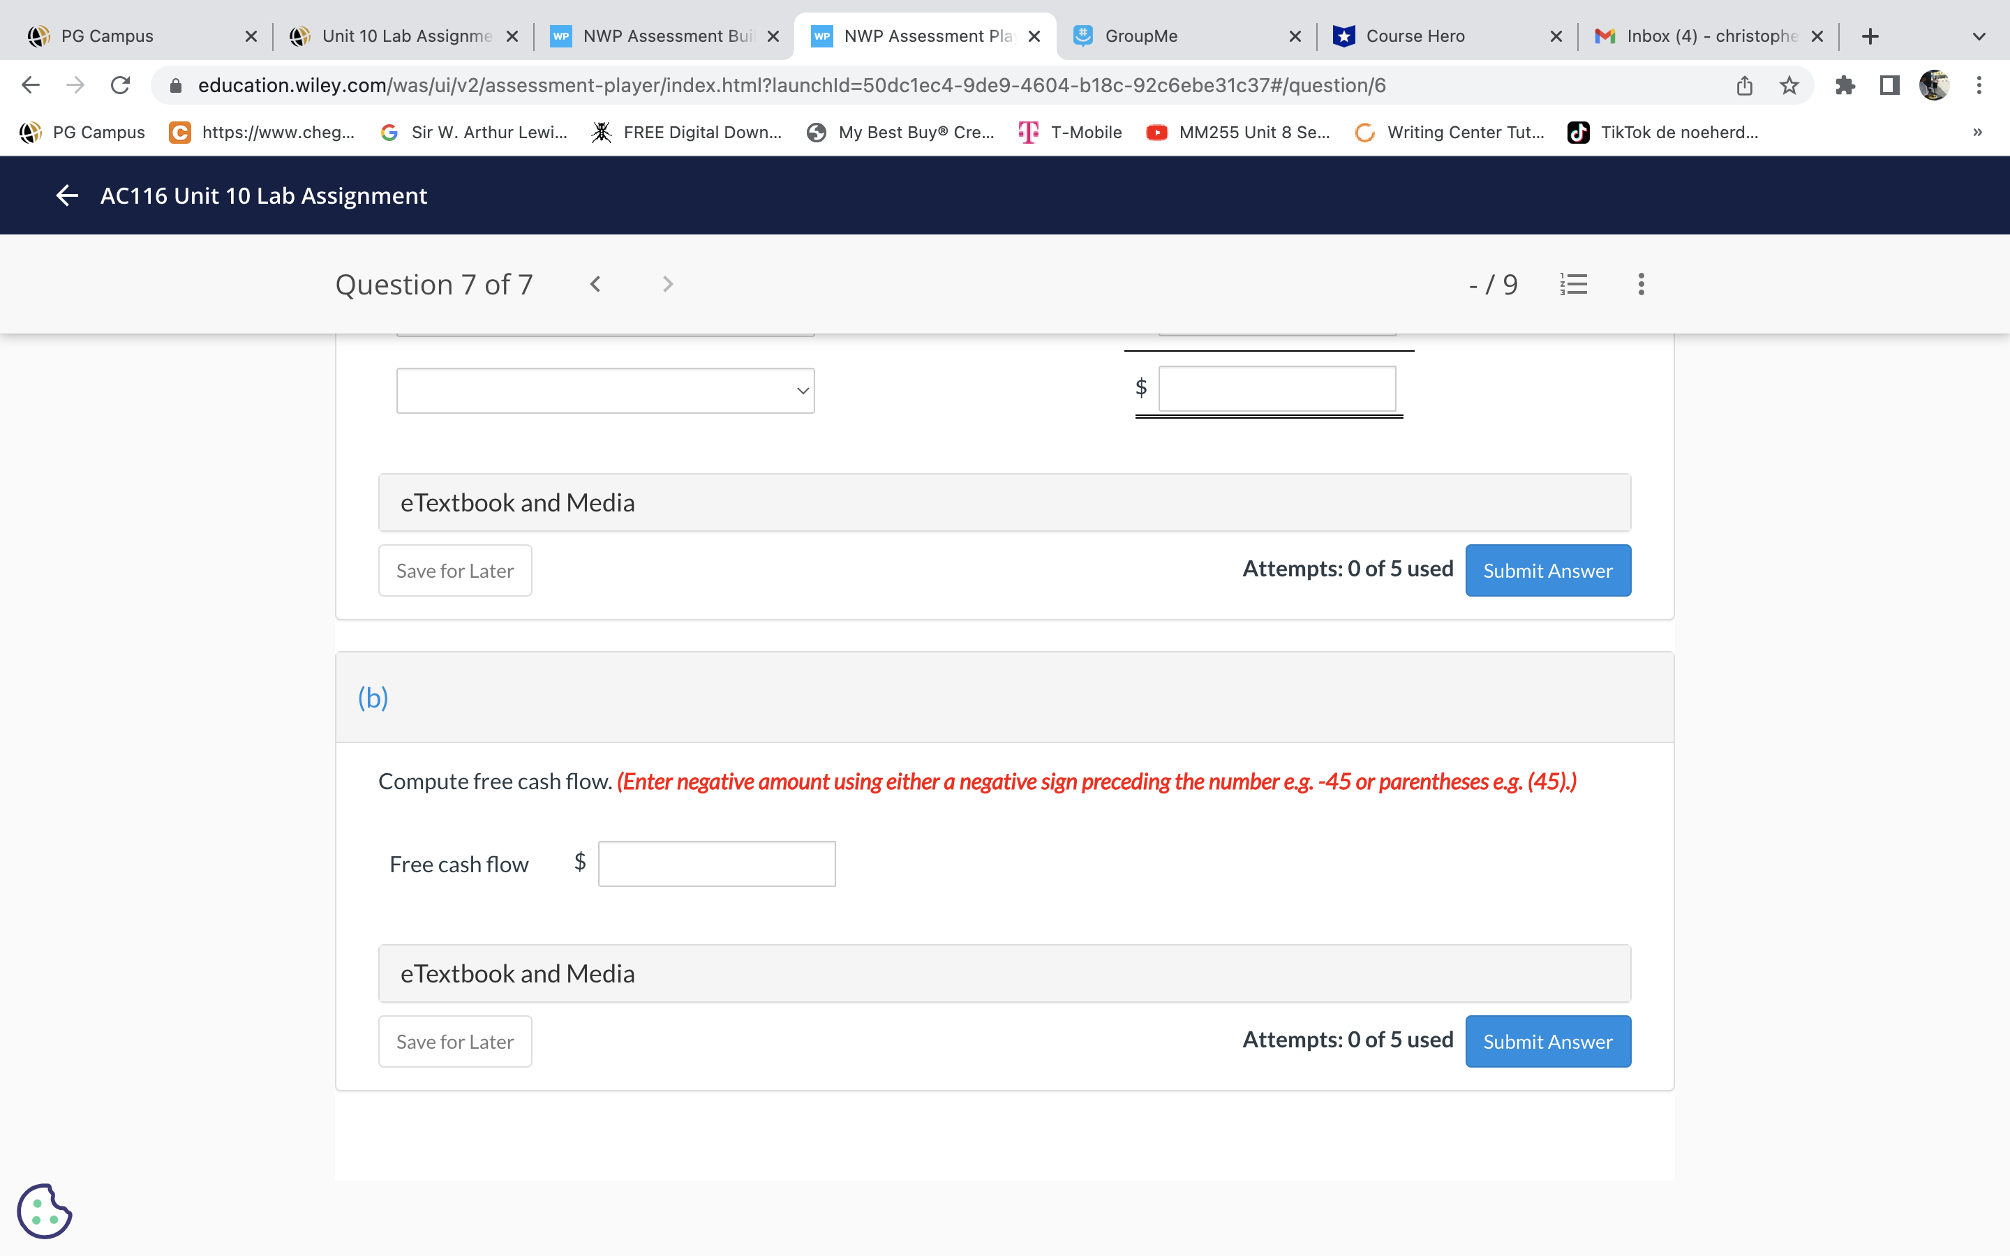Bookmark this page with the star icon
Screen dimensions: 2010x1256
1787,84
